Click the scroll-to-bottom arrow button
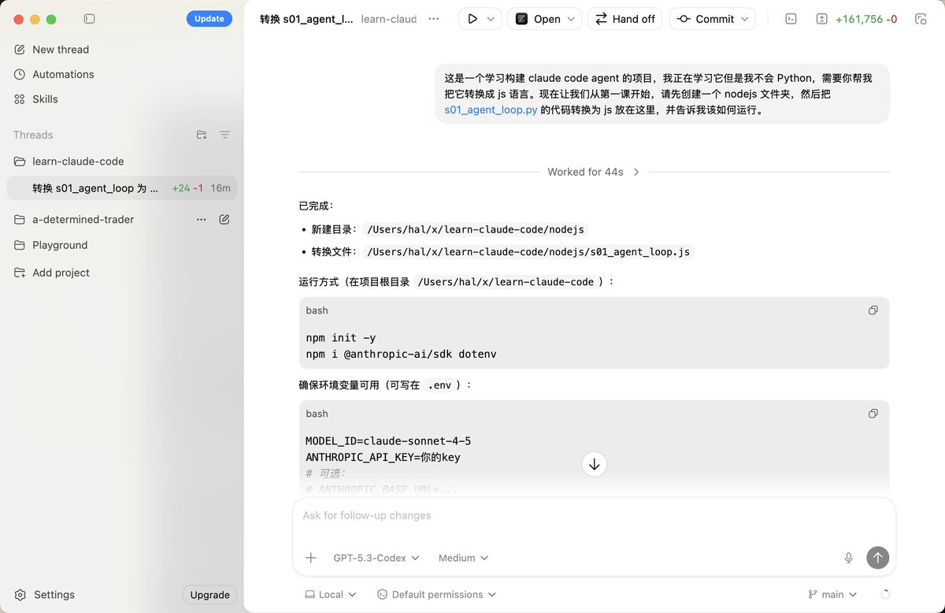The width and height of the screenshot is (945, 613). pos(595,464)
